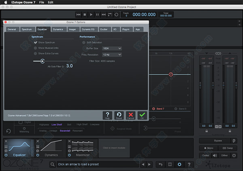
Task: Open the I/O options tab
Action: point(116,29)
